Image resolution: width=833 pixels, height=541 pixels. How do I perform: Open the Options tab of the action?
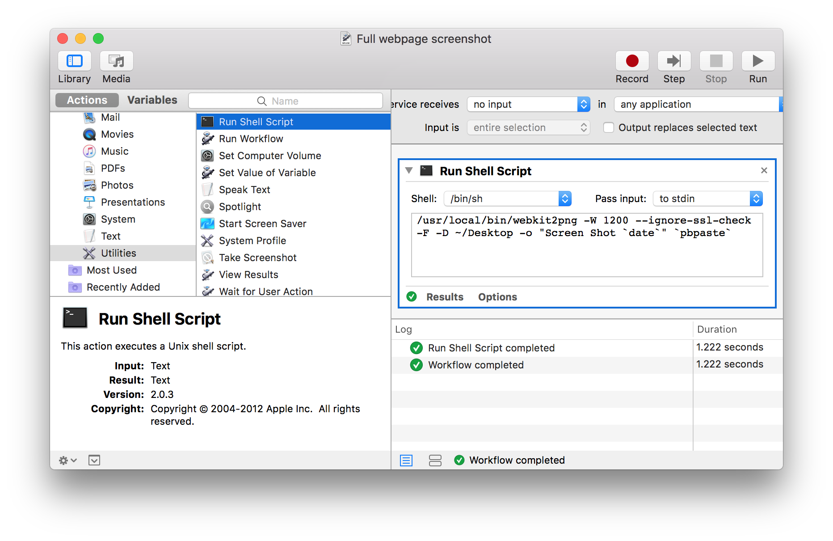click(497, 296)
